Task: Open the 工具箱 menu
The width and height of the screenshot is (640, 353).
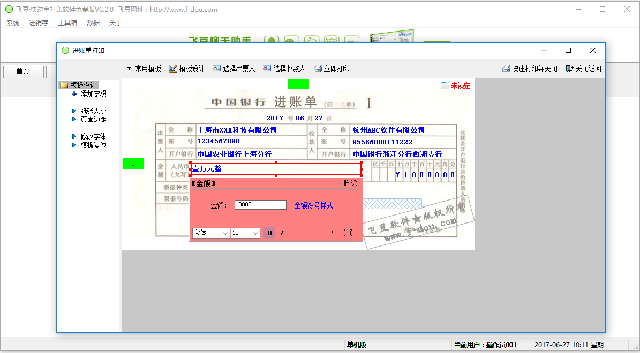Action: (67, 23)
